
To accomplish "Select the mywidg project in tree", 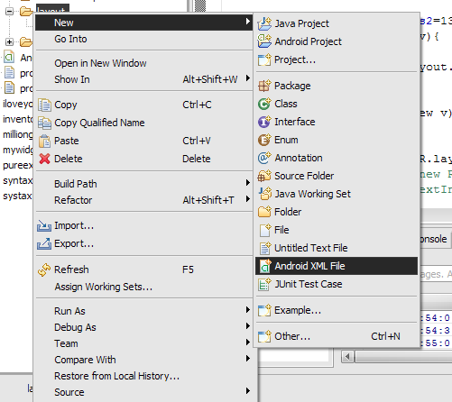I will click(17, 150).
